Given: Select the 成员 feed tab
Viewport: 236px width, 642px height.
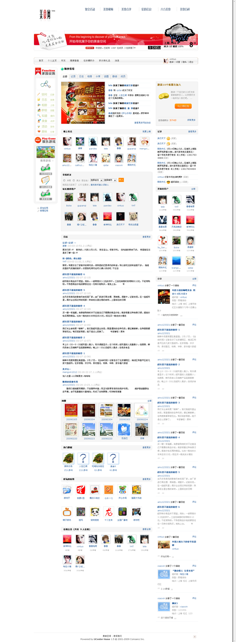Looking at the screenshot, I should (x=123, y=76).
